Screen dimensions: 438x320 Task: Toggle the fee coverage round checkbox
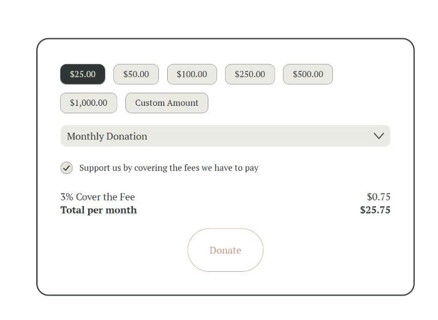(x=66, y=168)
